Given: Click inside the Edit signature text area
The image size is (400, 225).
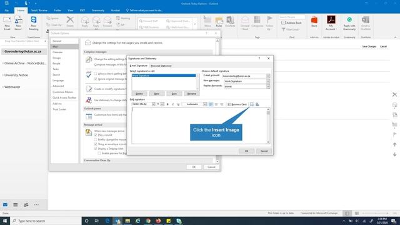Looking at the screenshot, I should click(199, 126).
